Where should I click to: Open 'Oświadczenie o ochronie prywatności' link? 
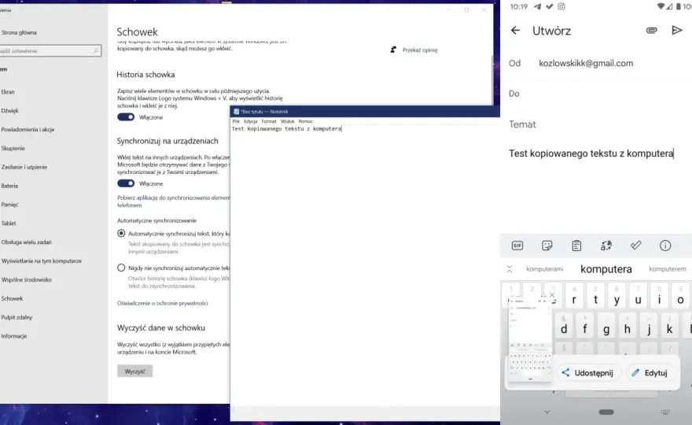pos(163,303)
